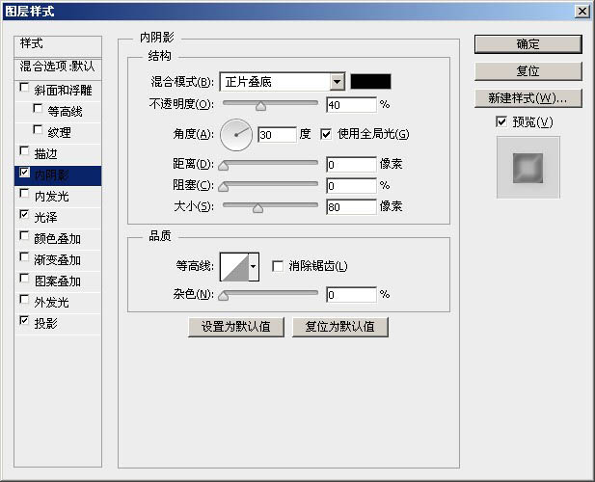
Task: Enable the 颜色叠加 checkbox
Action: 24,236
